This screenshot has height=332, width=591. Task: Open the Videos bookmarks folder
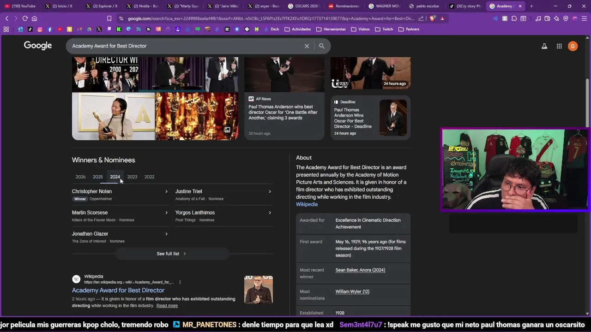pos(361,29)
